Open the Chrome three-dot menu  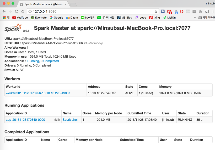click(213, 12)
